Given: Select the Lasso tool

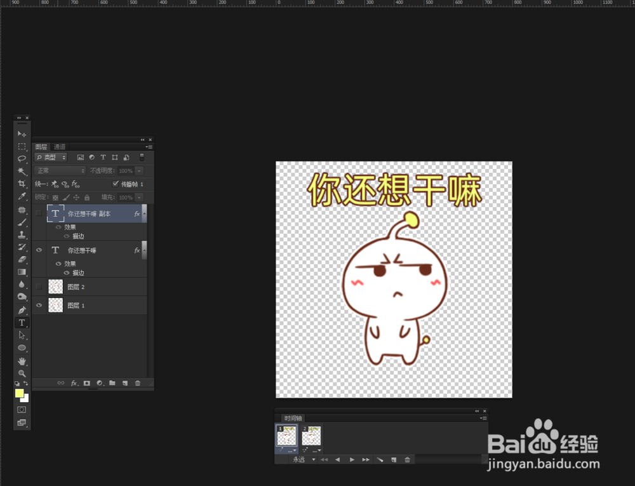Looking at the screenshot, I should click(22, 159).
